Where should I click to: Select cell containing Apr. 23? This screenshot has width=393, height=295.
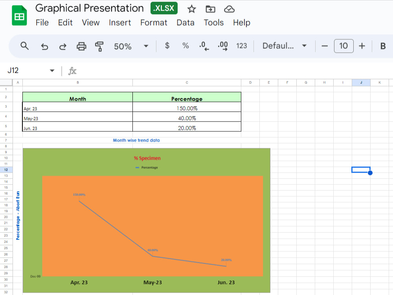coord(77,107)
